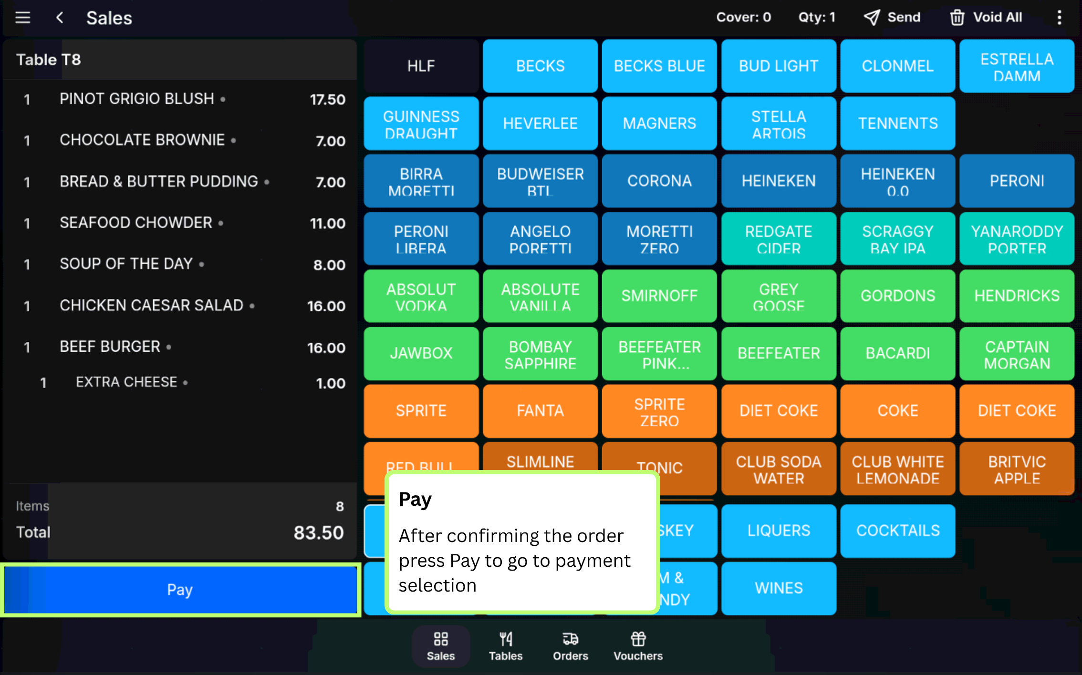Viewport: 1082px width, 675px height.
Task: Click the Send paper plane icon
Action: tap(872, 18)
